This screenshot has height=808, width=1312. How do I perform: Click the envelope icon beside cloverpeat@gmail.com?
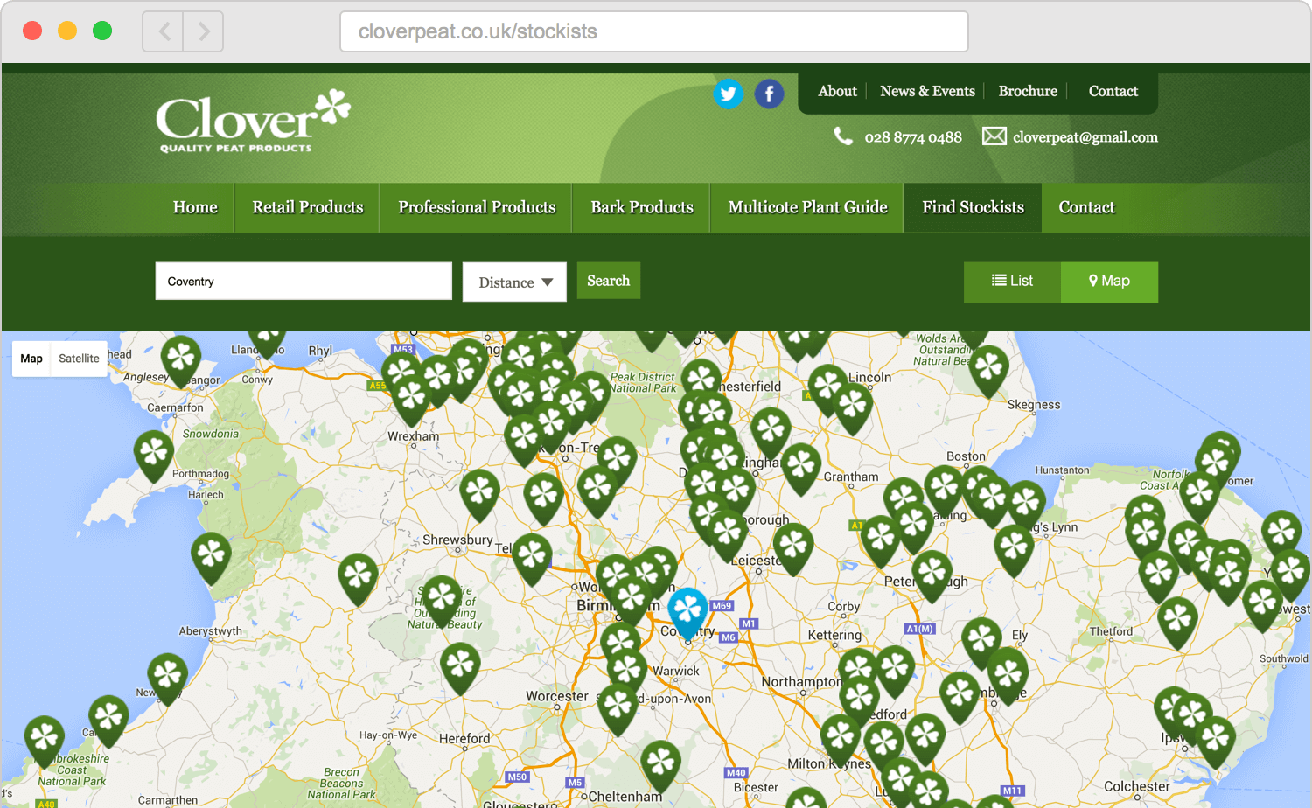994,136
